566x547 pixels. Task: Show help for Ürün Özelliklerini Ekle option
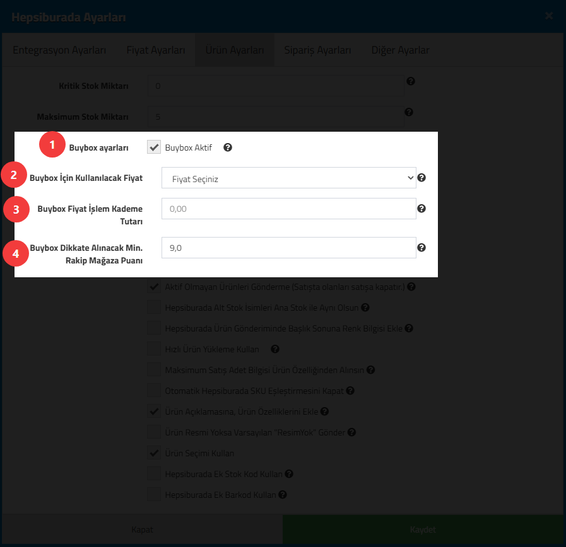324,412
